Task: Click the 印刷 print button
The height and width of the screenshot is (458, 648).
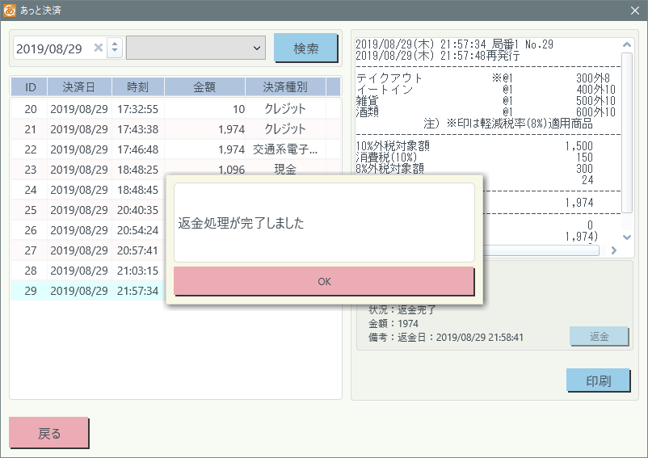Action: click(599, 381)
